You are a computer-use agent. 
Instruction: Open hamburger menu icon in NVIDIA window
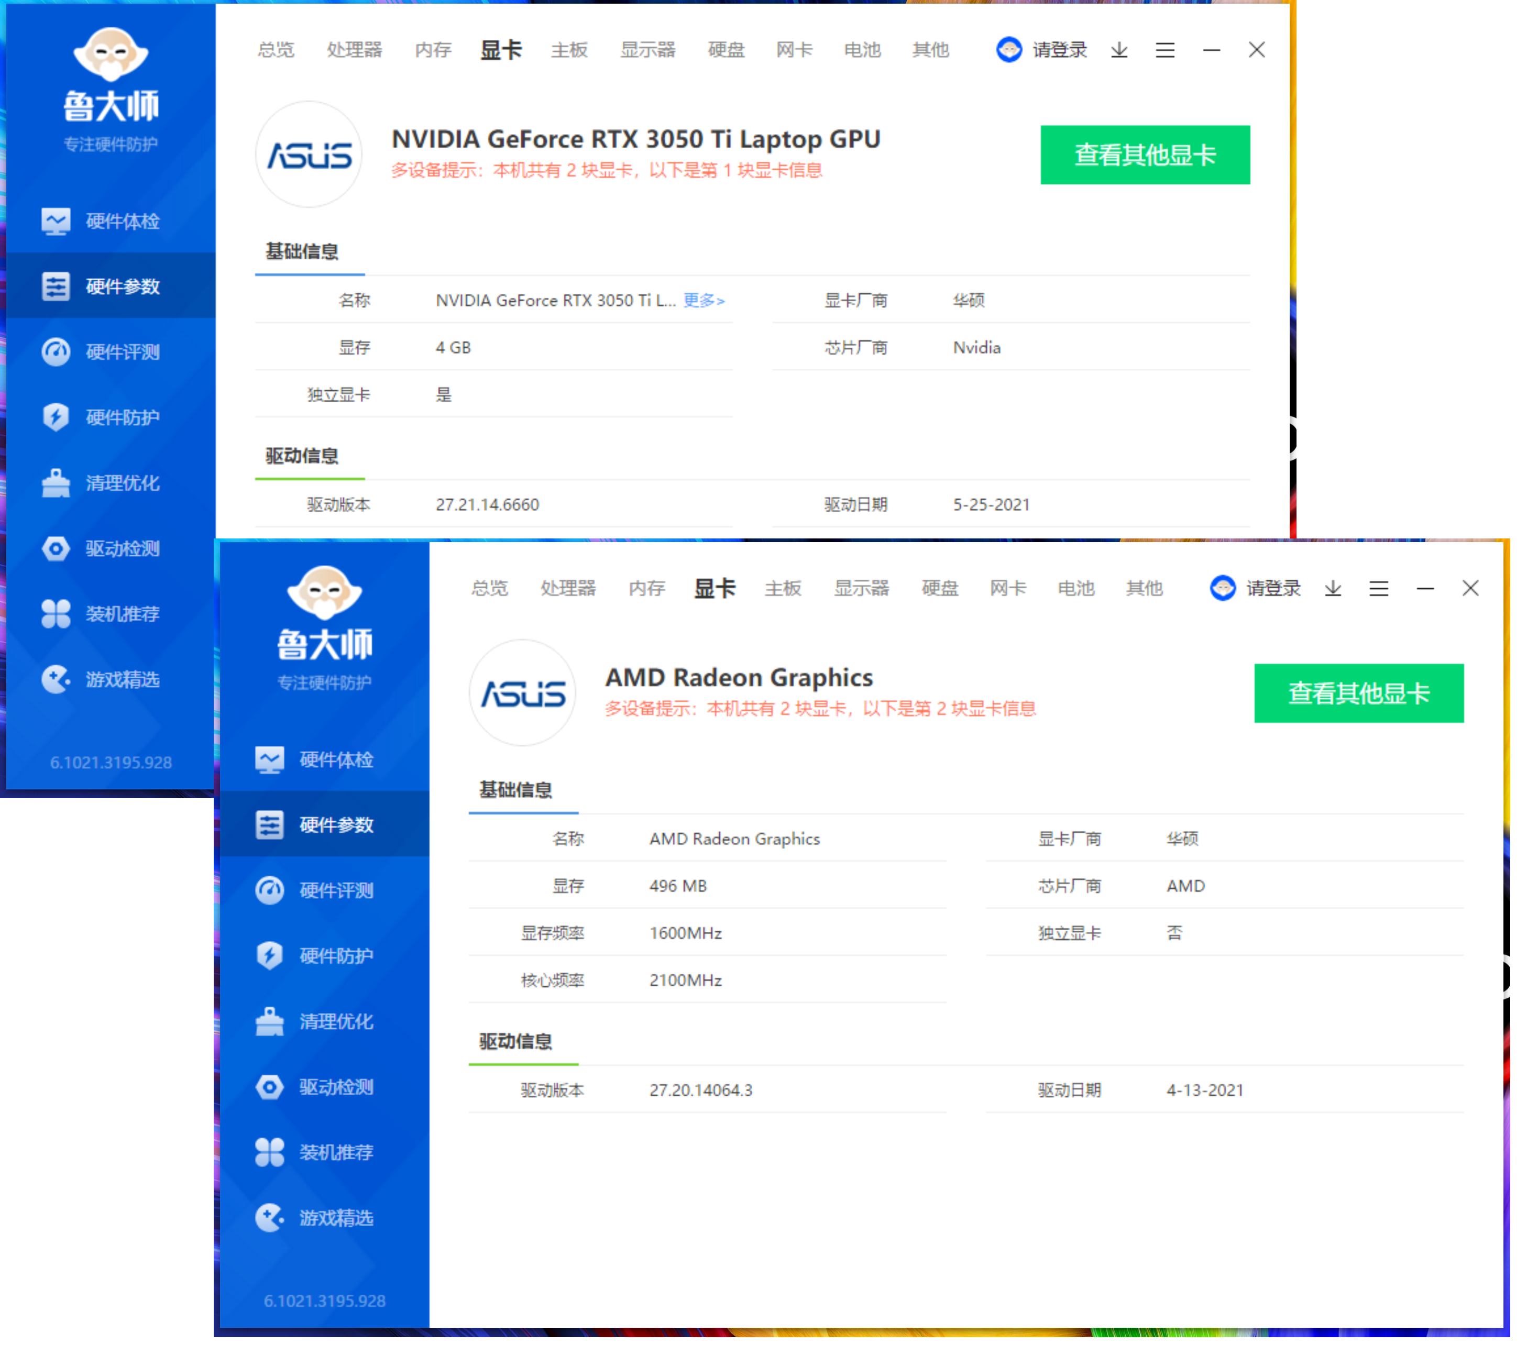pos(1166,50)
